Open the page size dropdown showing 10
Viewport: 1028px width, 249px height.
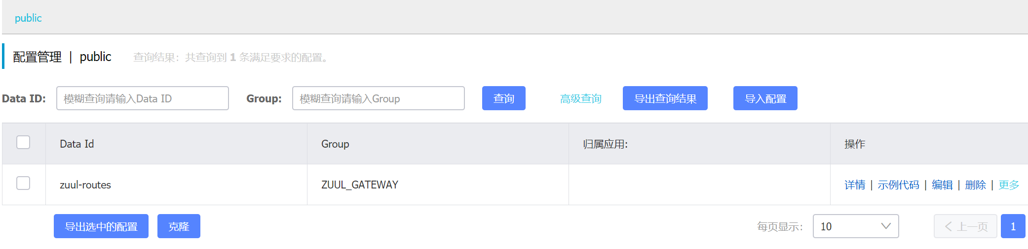coord(849,226)
